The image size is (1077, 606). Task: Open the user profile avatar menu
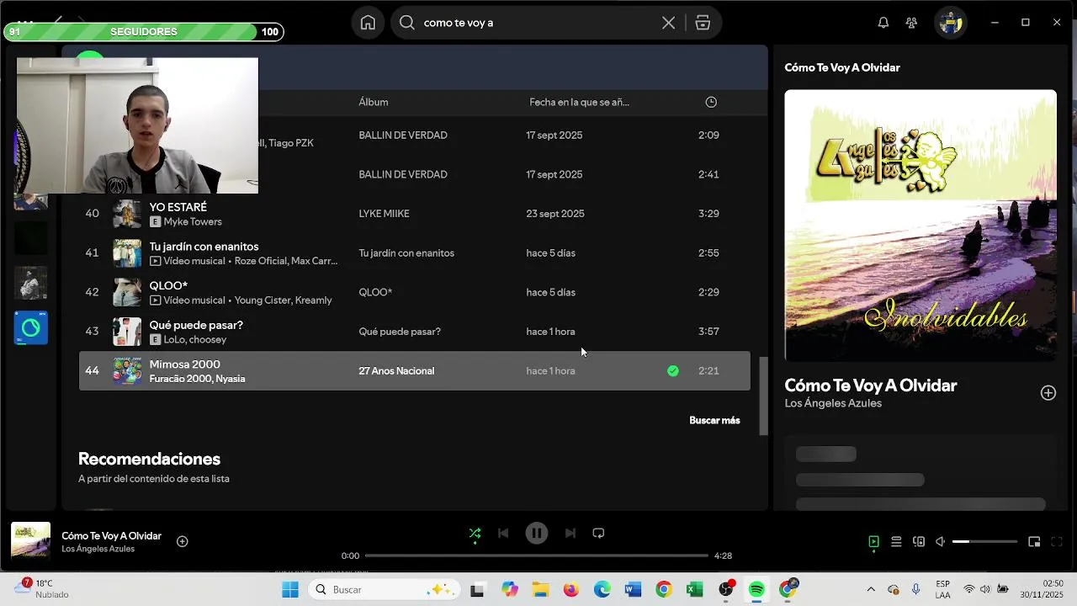(x=951, y=23)
